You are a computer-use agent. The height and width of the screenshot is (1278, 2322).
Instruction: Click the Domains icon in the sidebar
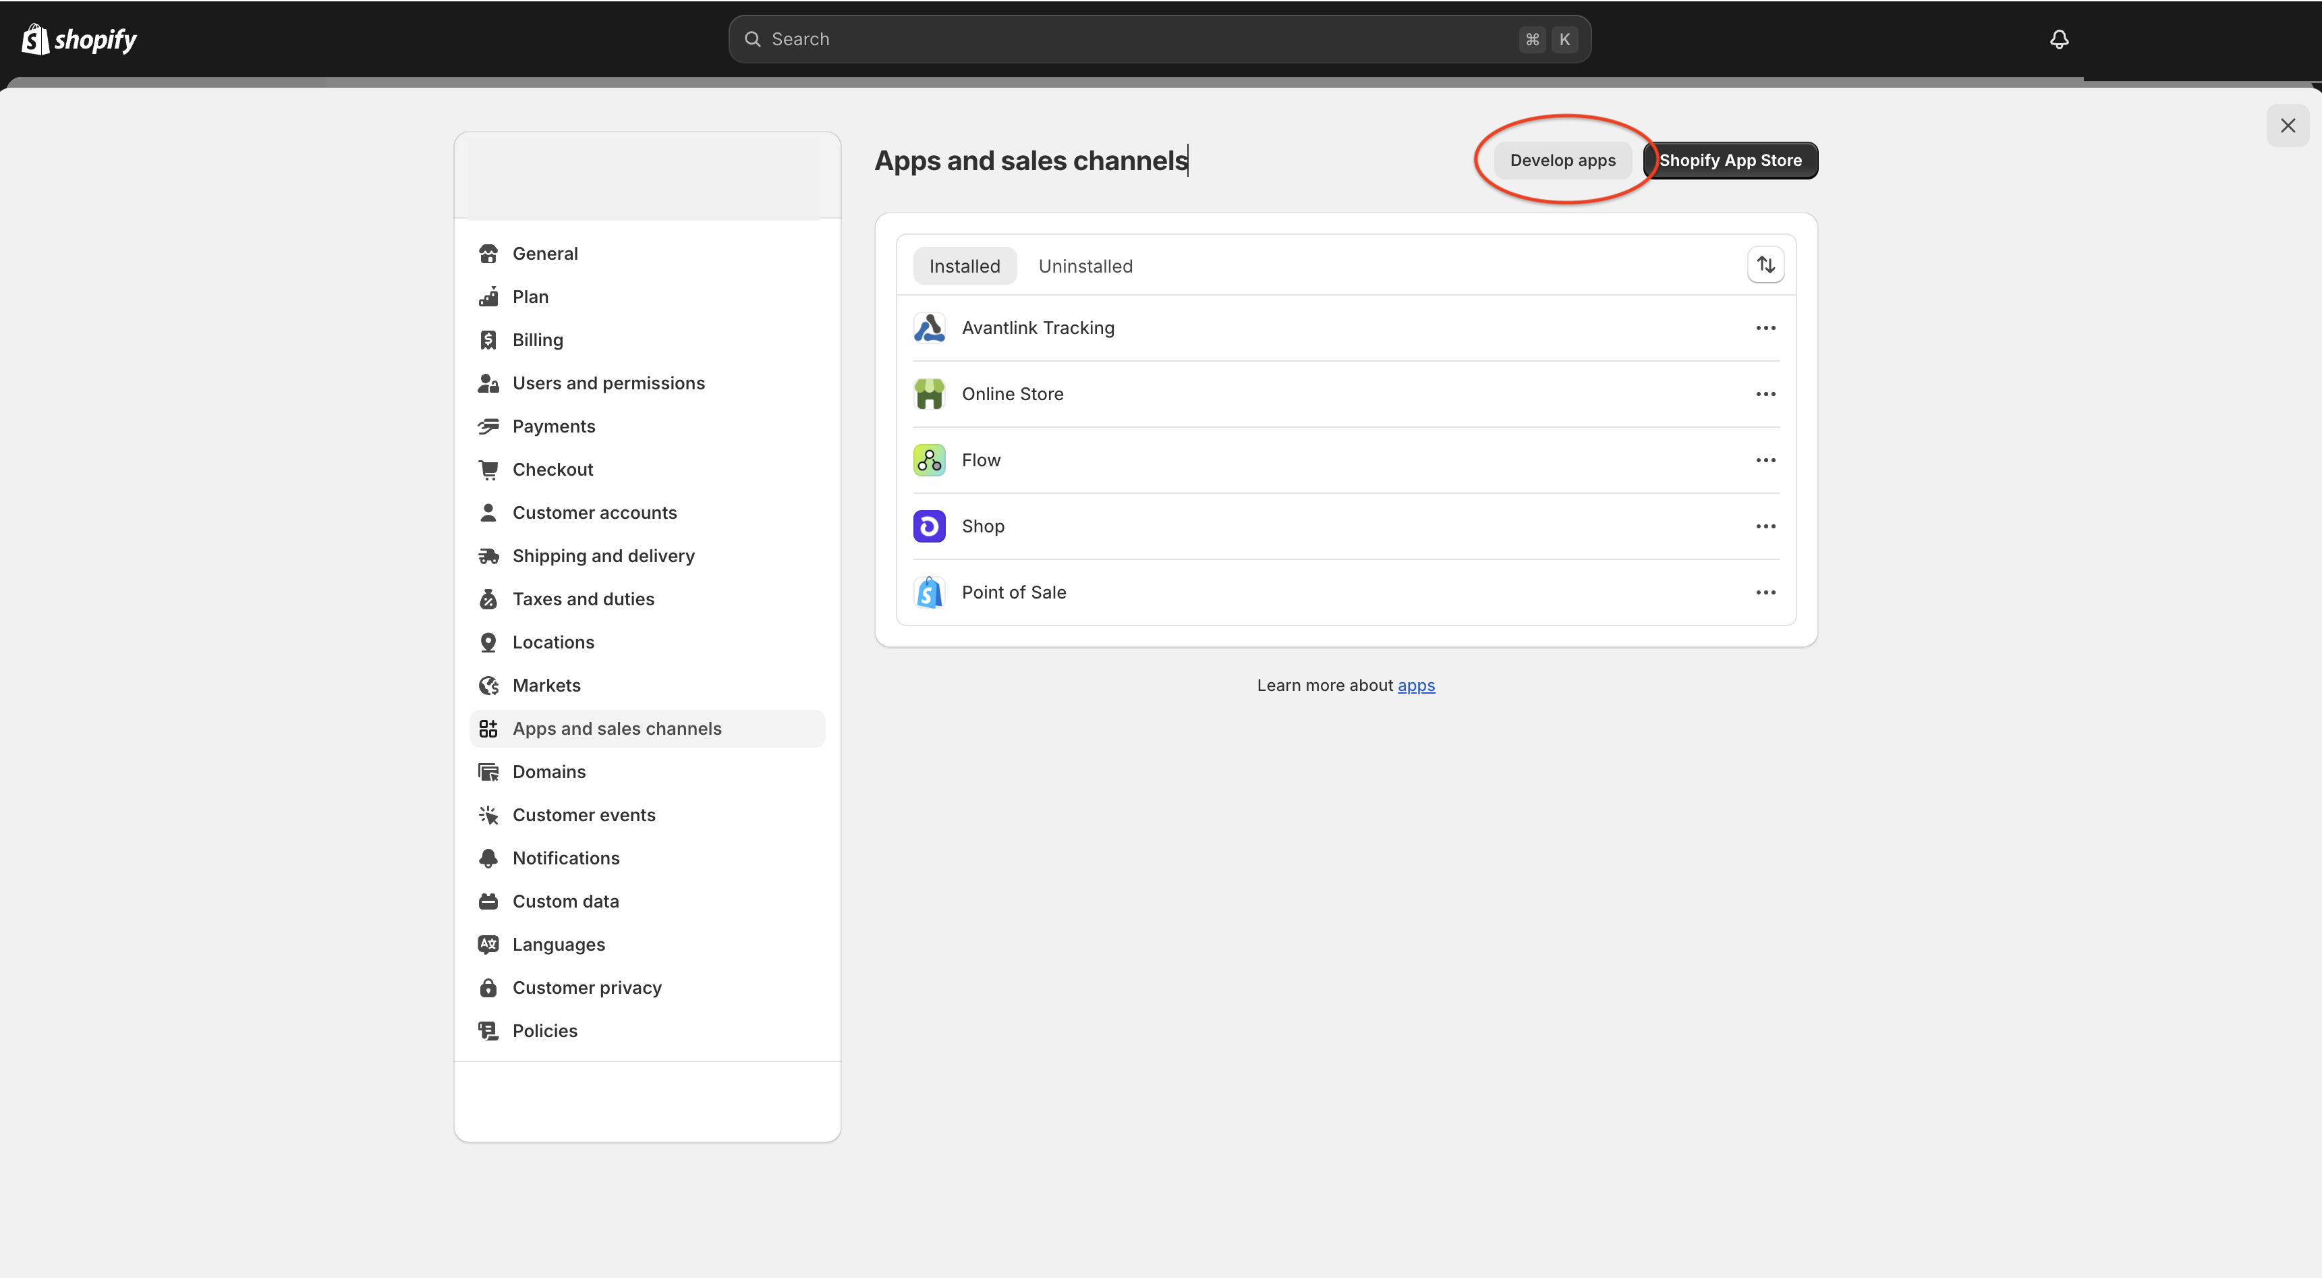488,772
